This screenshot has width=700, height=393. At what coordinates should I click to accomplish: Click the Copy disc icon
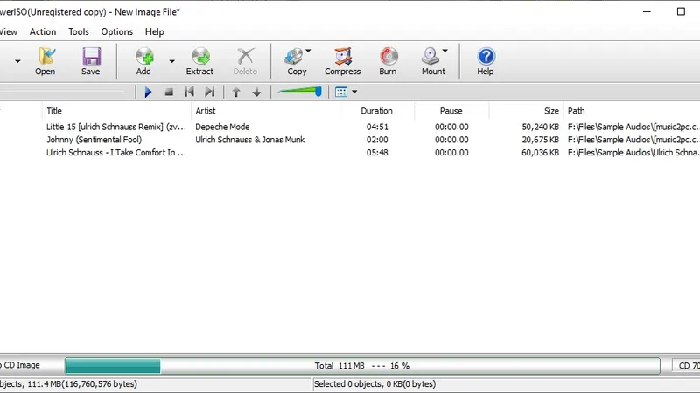click(x=295, y=61)
